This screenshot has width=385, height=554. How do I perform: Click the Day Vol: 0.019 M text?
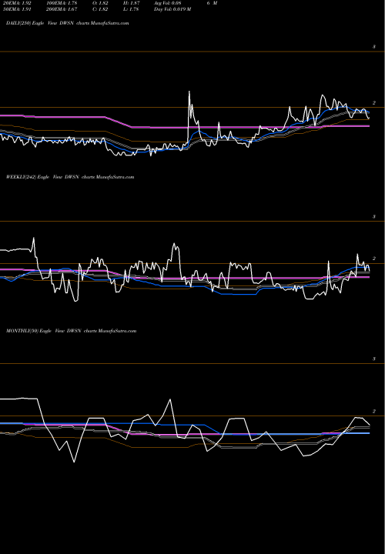172,9
